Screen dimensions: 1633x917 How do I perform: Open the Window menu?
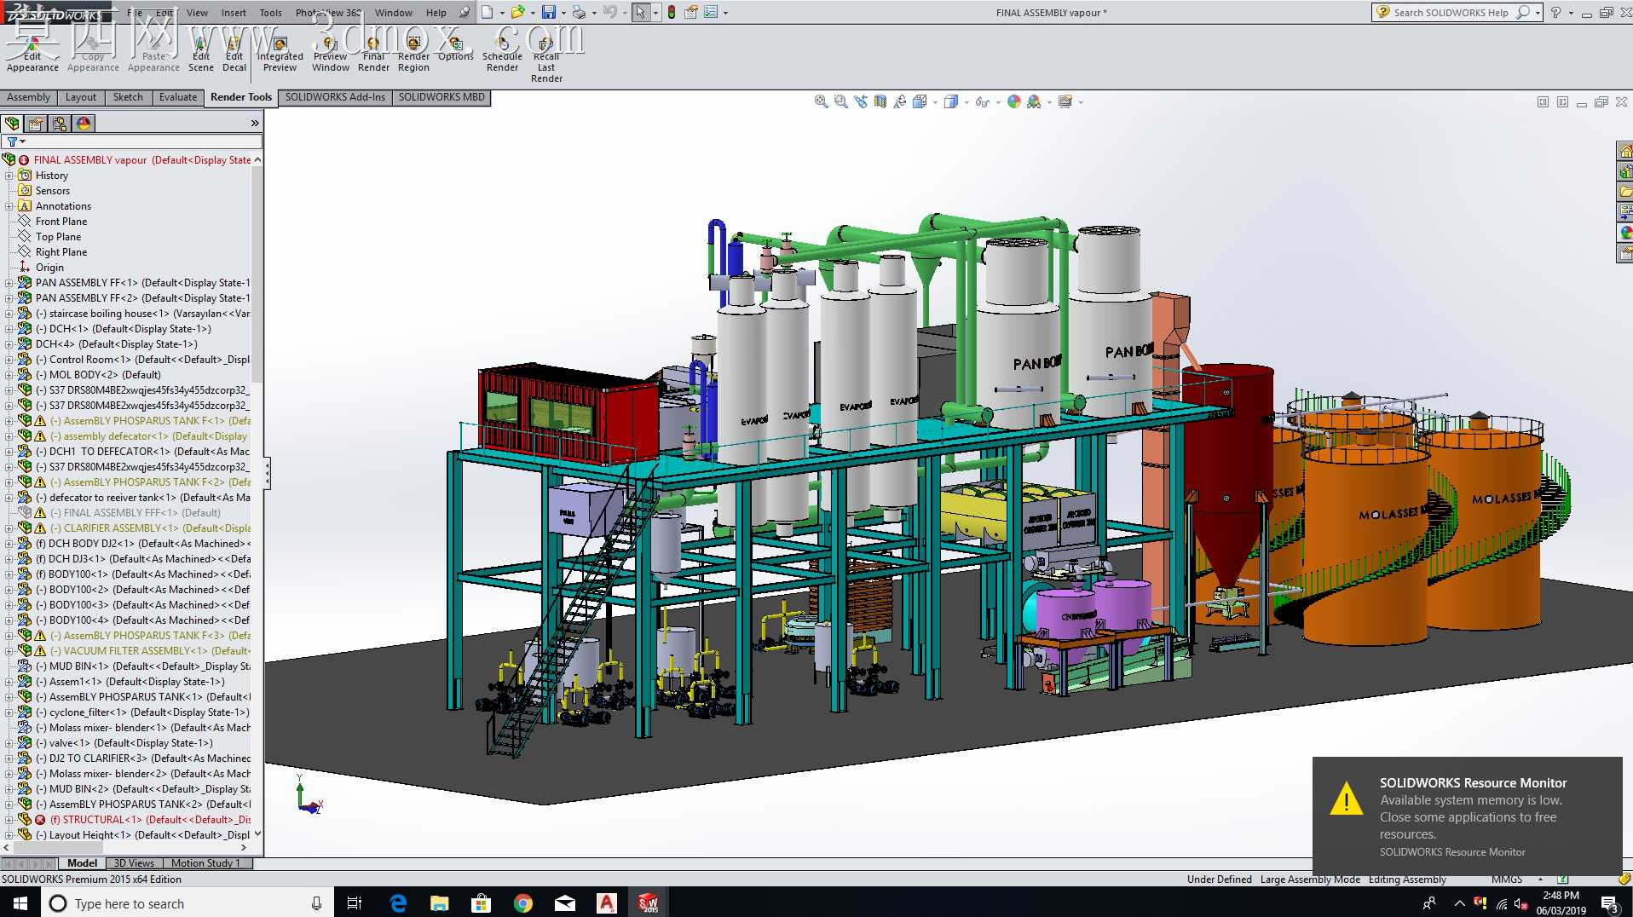[x=393, y=13]
